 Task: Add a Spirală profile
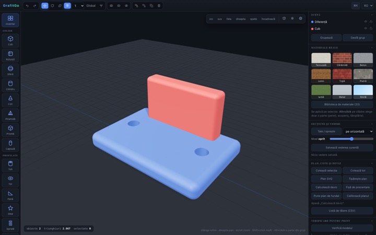(10, 225)
